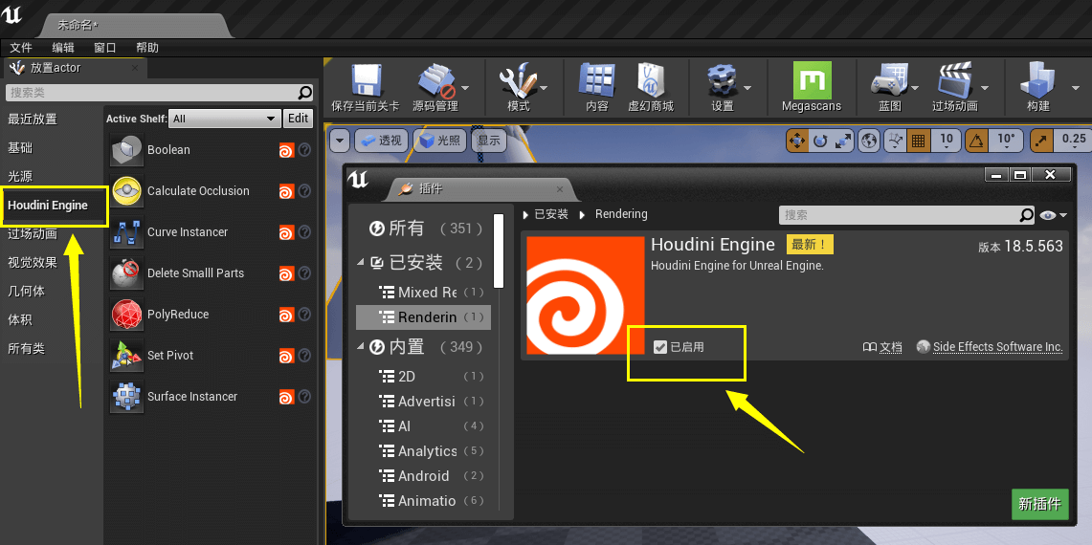Click the Save Current Level (保存当前关卡) toolbar icon
The height and width of the screenshot is (545, 1092).
point(365,80)
